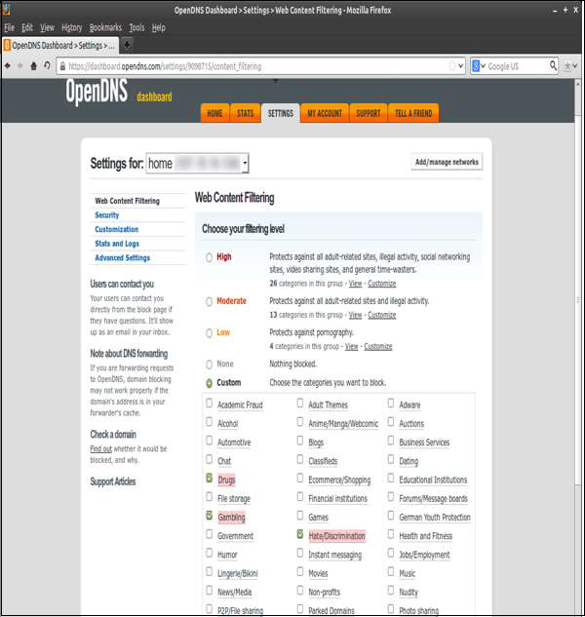Open the File menu

coord(9,27)
